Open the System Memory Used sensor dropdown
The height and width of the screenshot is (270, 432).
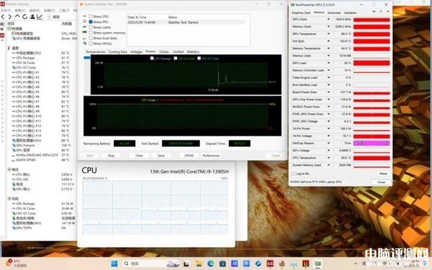[329, 165]
